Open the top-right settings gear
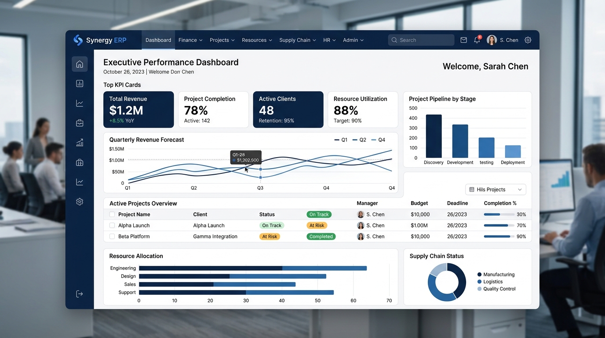605x338 pixels. point(528,40)
